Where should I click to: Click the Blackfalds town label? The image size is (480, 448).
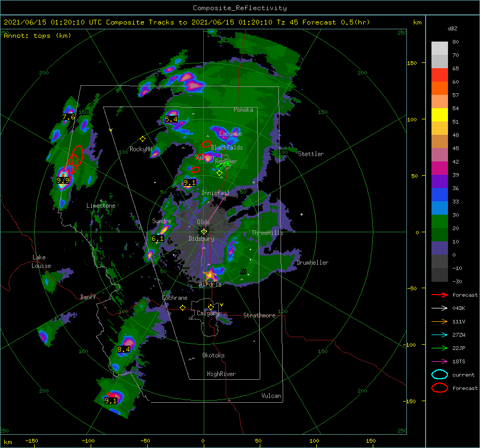[x=227, y=148]
